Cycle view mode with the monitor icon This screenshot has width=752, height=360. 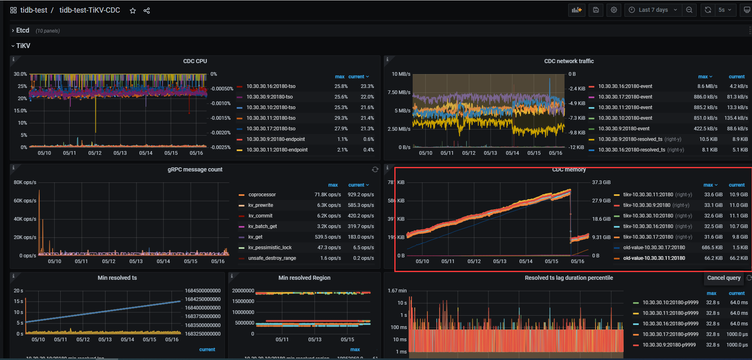pos(746,10)
